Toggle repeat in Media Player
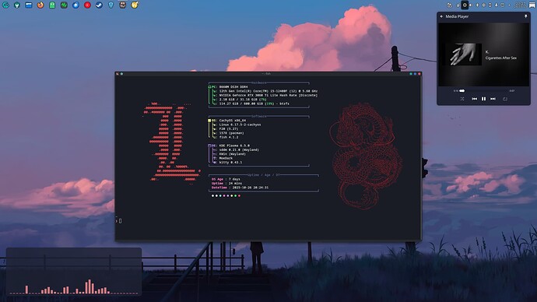This screenshot has width=537, height=302. 505,99
